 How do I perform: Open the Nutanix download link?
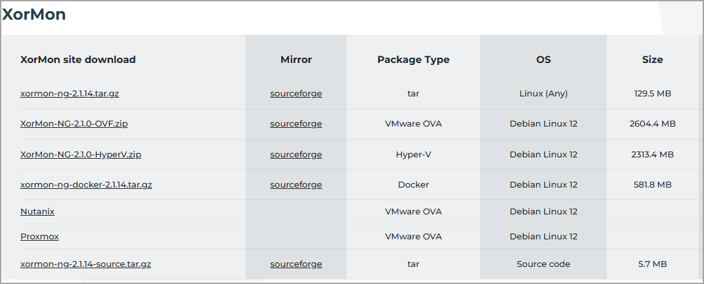click(37, 212)
